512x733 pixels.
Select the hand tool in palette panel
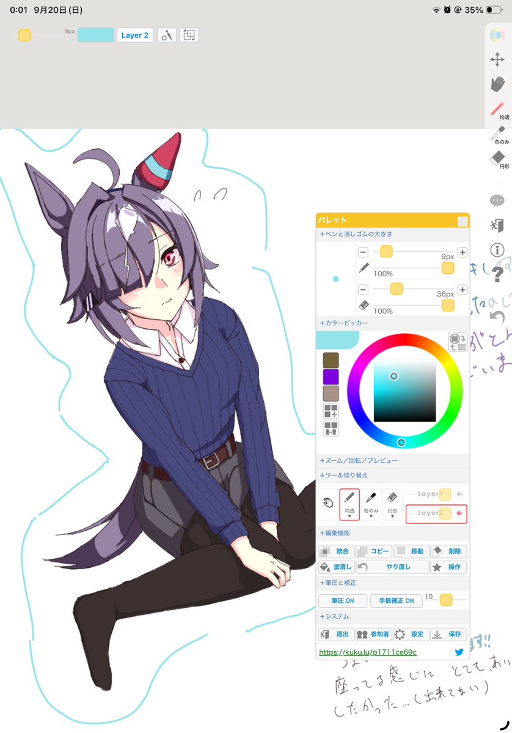pyautogui.click(x=327, y=503)
